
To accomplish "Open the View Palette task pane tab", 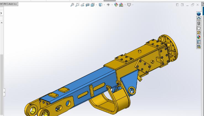I will click(x=199, y=33).
